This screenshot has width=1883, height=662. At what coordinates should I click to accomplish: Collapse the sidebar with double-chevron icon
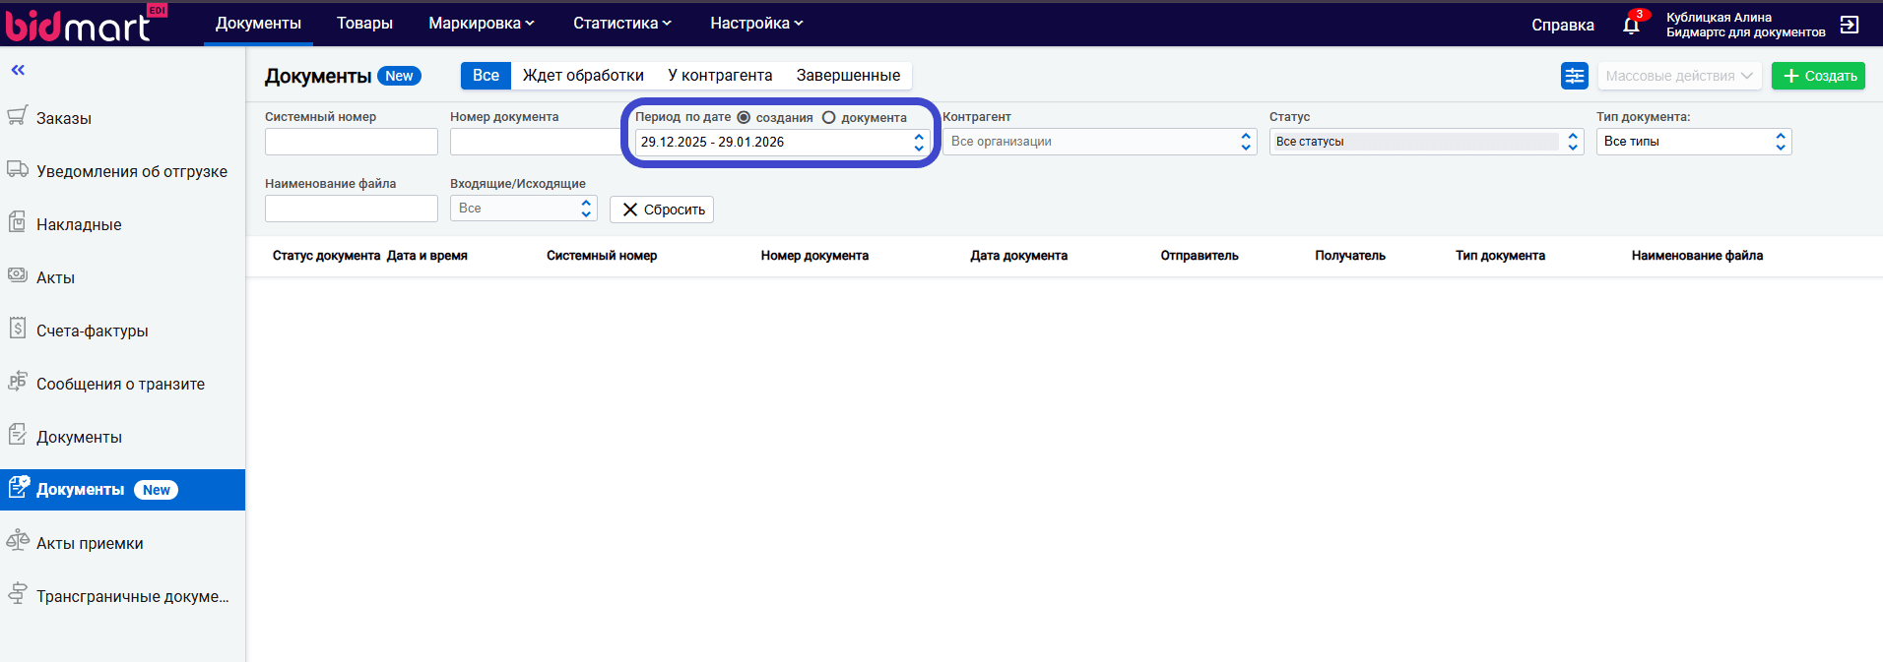[x=18, y=70]
